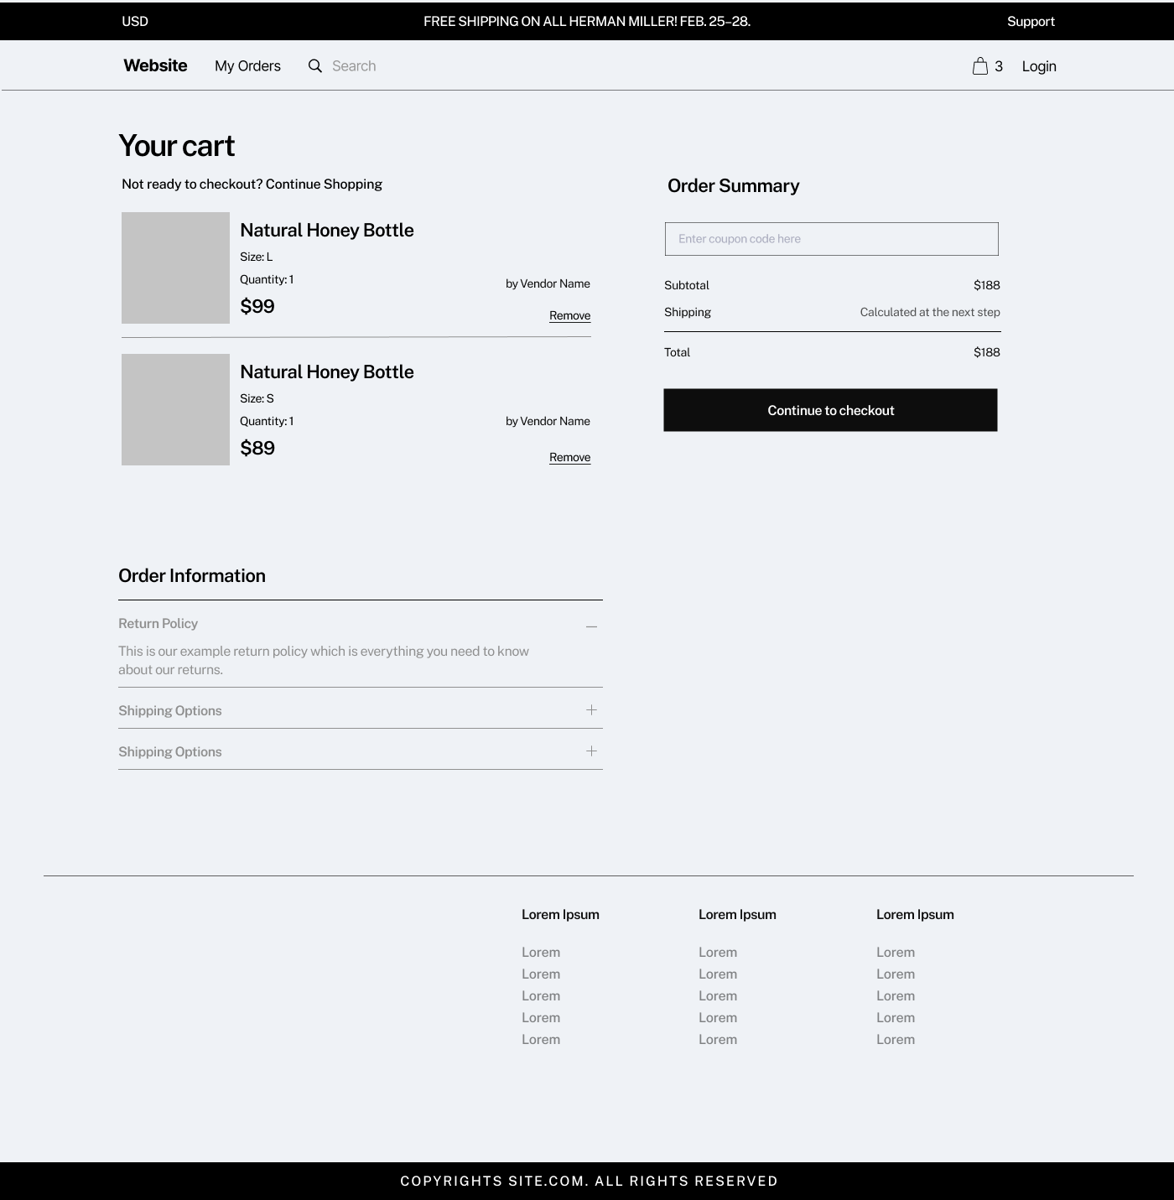Click the 'Size: L' text

coord(257,257)
